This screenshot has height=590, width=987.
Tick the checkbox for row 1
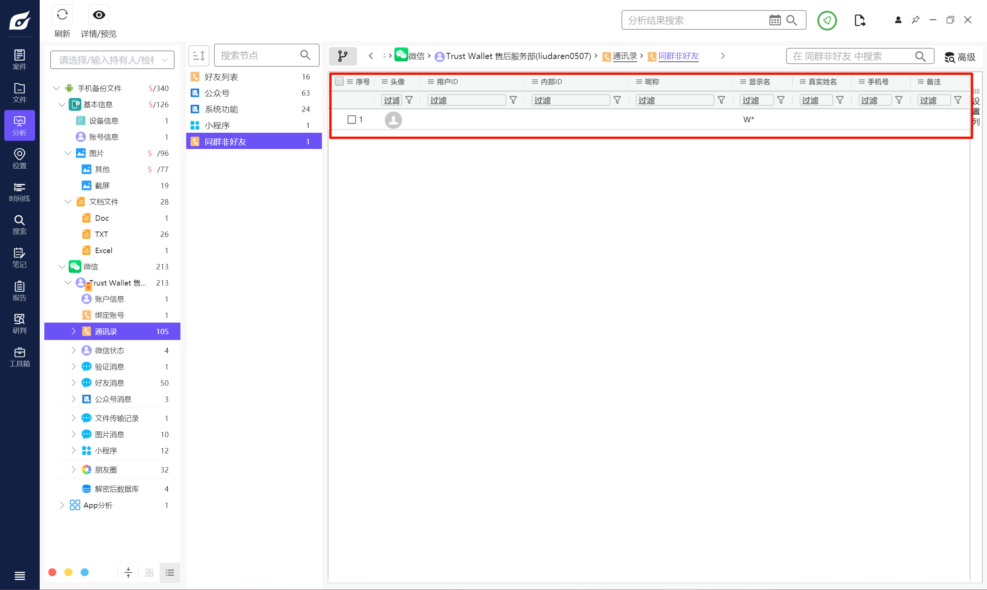[x=352, y=119]
